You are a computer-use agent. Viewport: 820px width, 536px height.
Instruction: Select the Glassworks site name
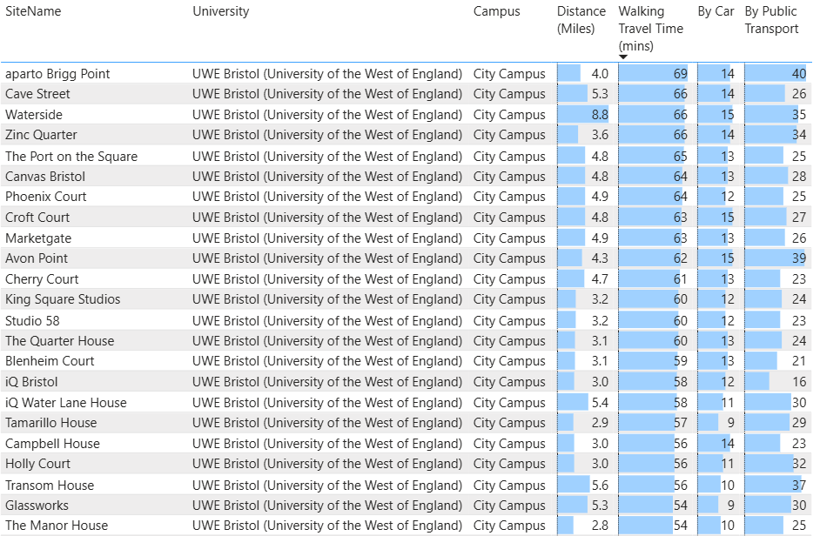37,506
